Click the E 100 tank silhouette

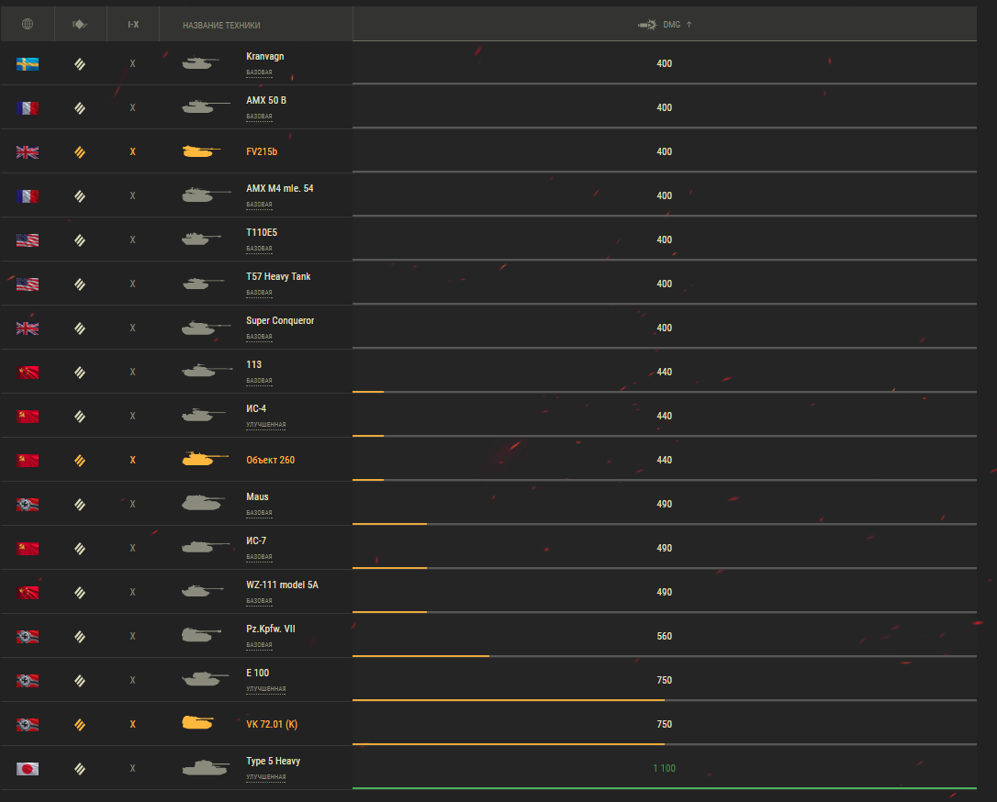point(205,679)
